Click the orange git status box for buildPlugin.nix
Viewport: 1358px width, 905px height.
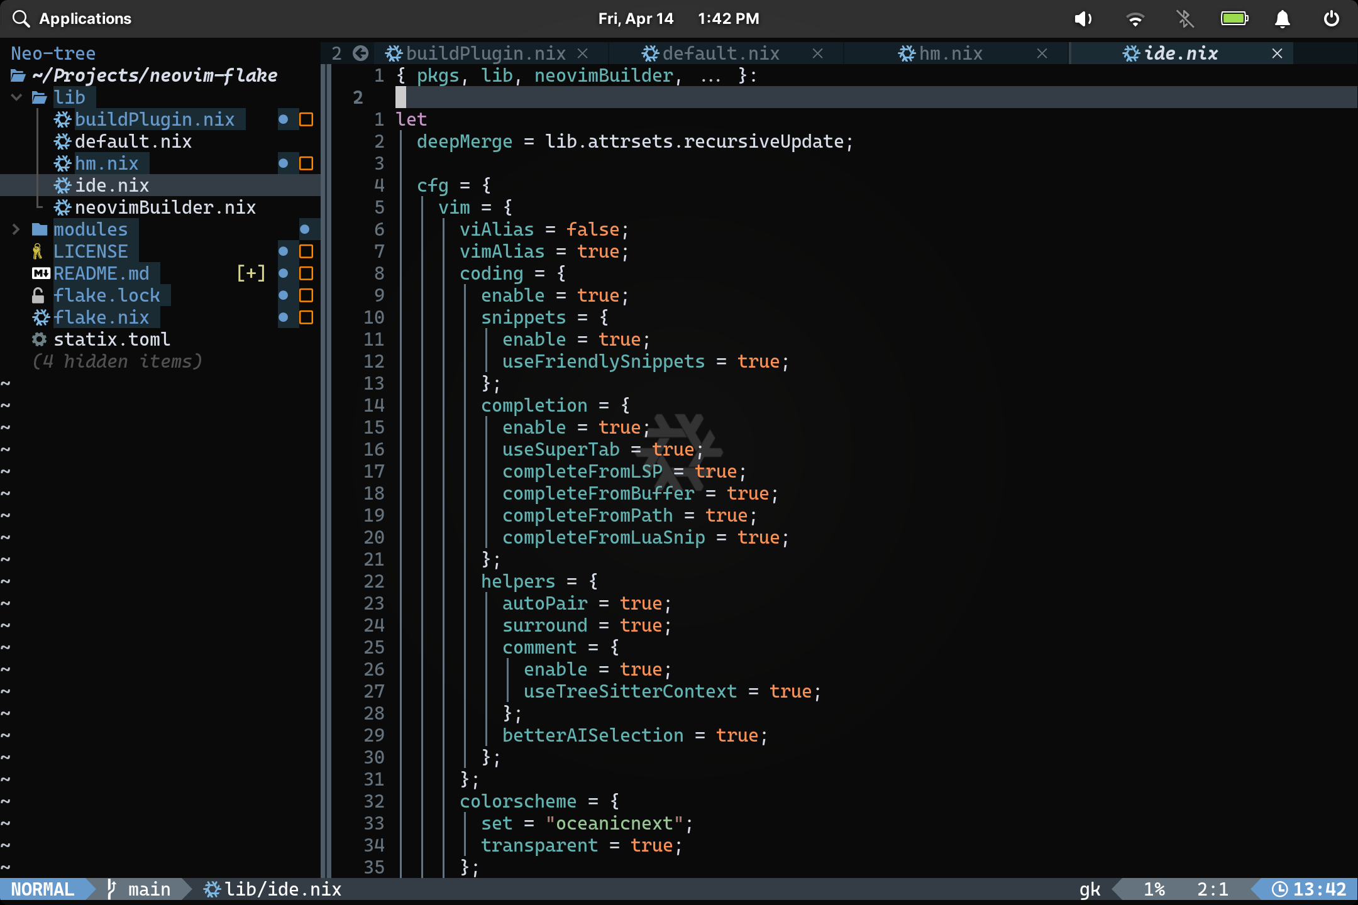pyautogui.click(x=306, y=119)
